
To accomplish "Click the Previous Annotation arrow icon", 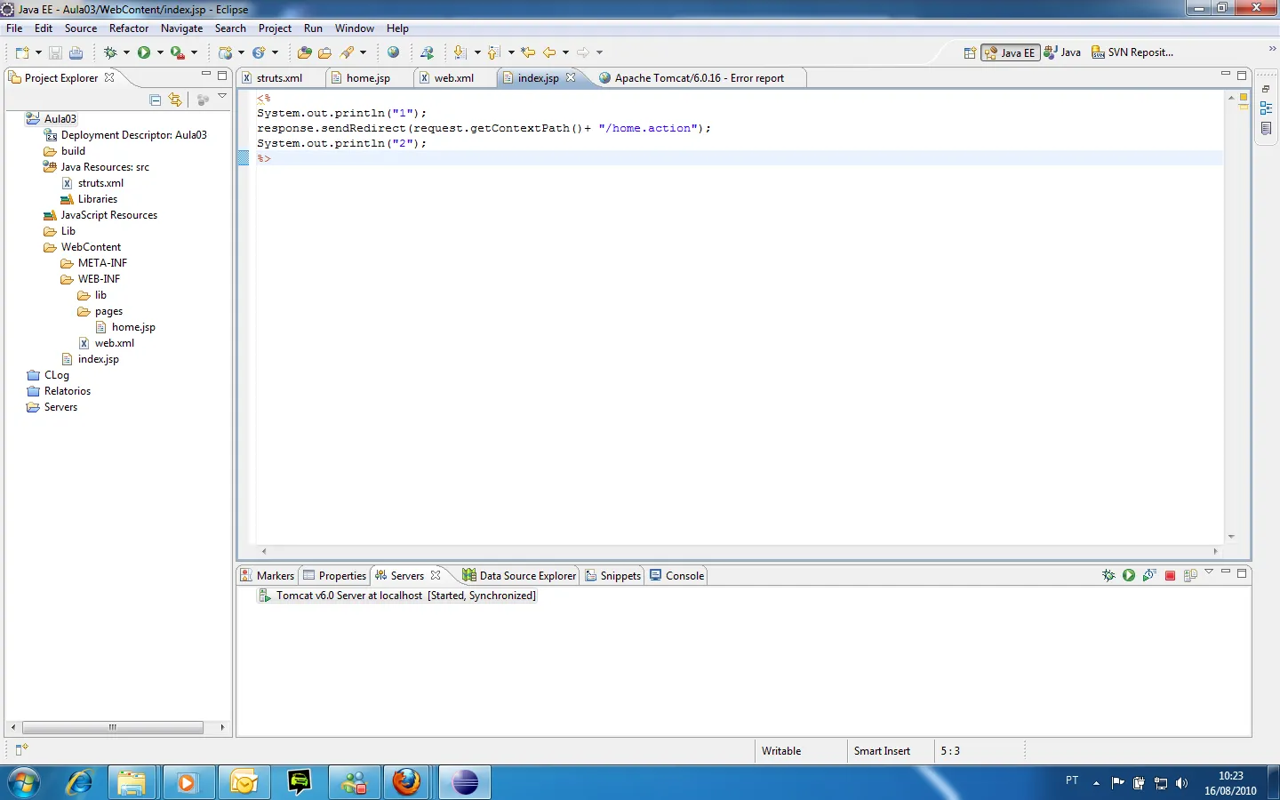I will 493,52.
